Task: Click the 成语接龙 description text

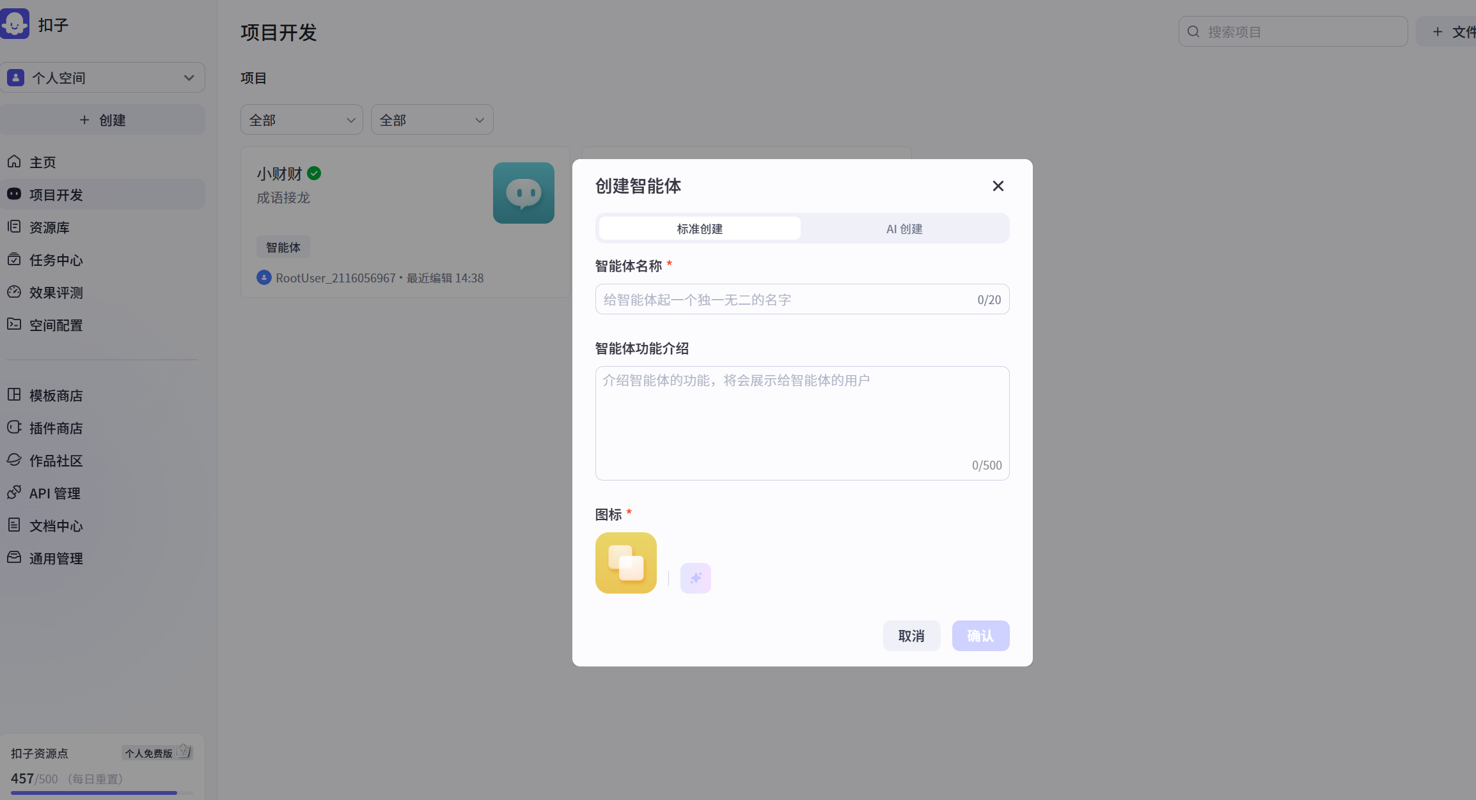Action: 283,197
